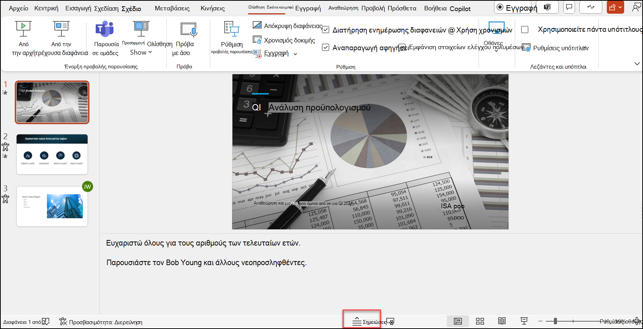This screenshot has width=643, height=329.
Task: Select slide 1 thumbnail
Action: (x=52, y=102)
